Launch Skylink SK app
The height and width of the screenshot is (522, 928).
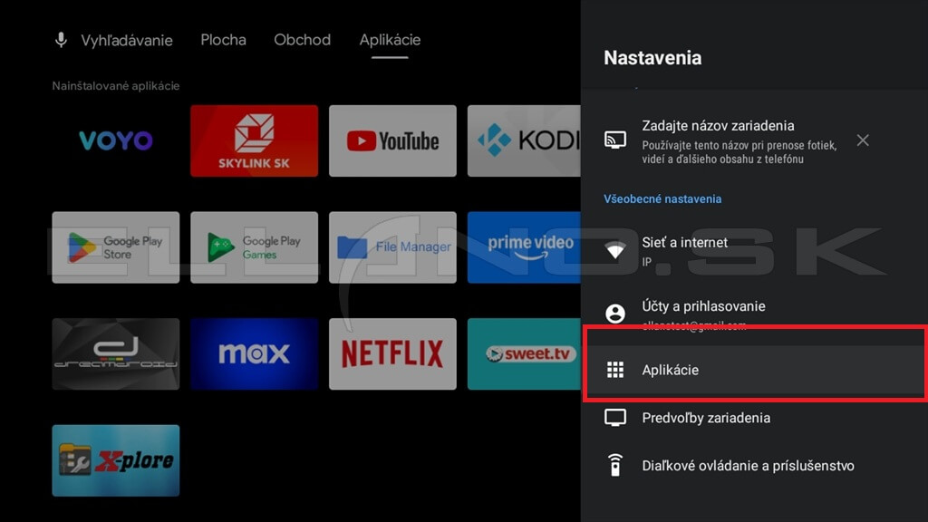point(254,140)
